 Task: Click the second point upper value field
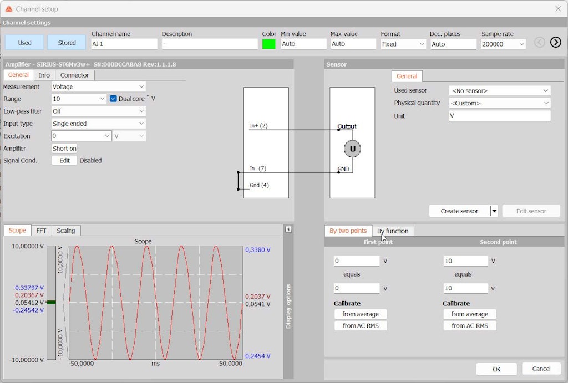(466, 261)
